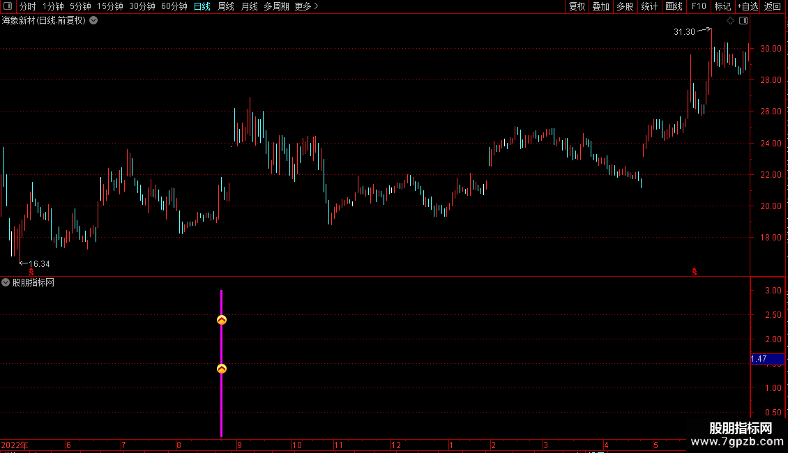Switch to 月线 monthly chart
This screenshot has width=788, height=453.
click(249, 6)
